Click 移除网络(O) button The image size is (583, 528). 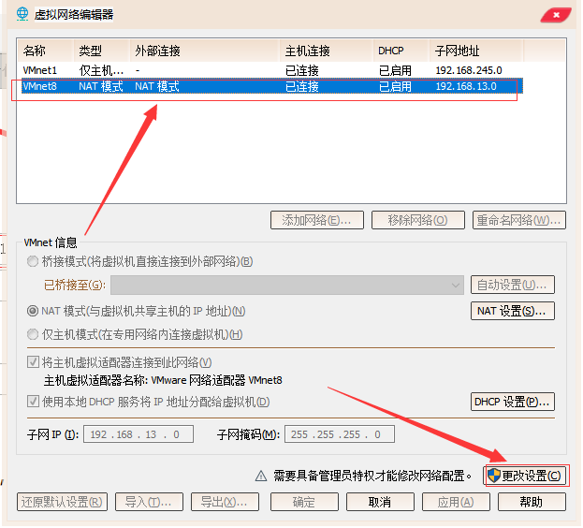pos(418,220)
